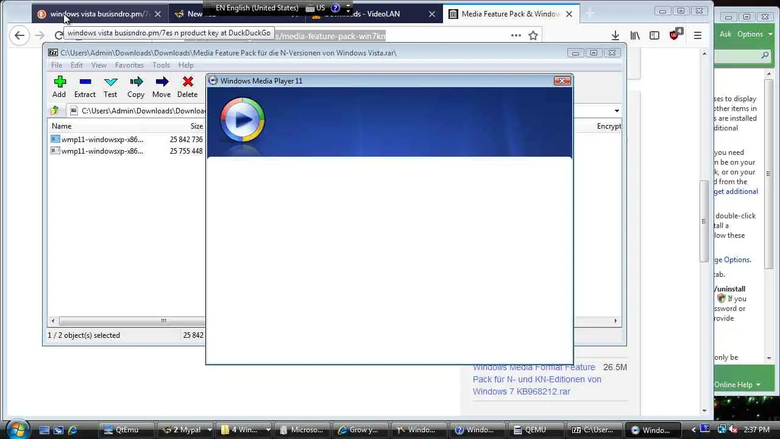This screenshot has width=780, height=439.
Task: Open the Help menu in 7-Zip
Action: (186, 65)
